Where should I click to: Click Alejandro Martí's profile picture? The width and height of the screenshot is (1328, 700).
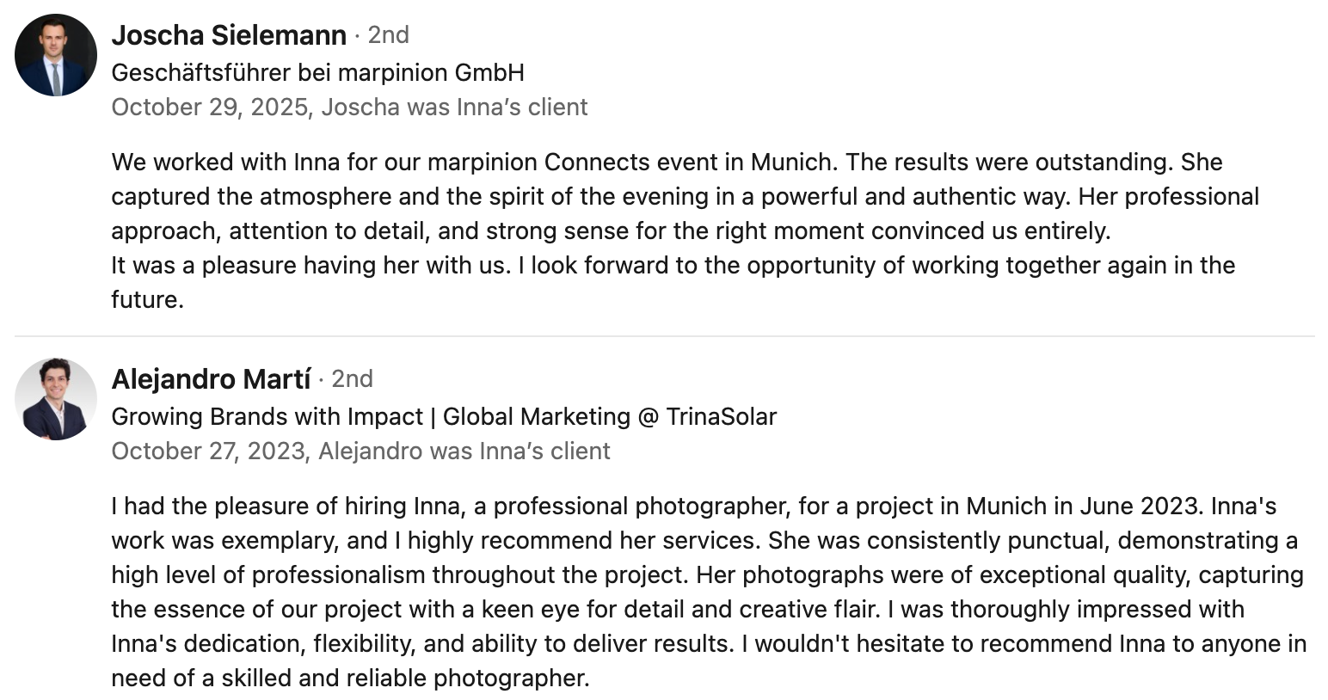pyautogui.click(x=56, y=399)
